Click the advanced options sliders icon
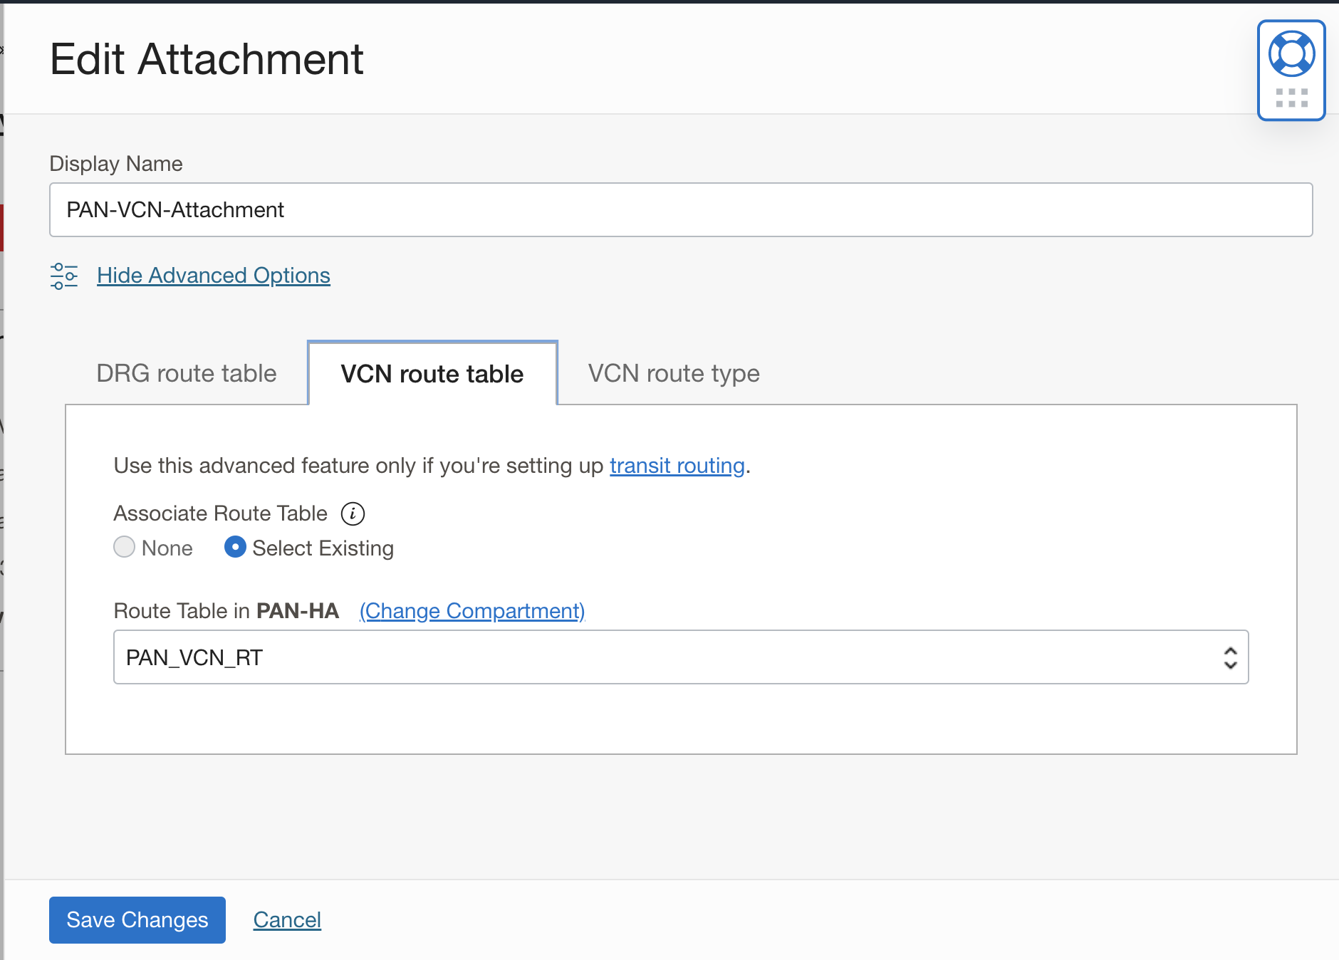This screenshot has width=1339, height=960. click(x=64, y=276)
